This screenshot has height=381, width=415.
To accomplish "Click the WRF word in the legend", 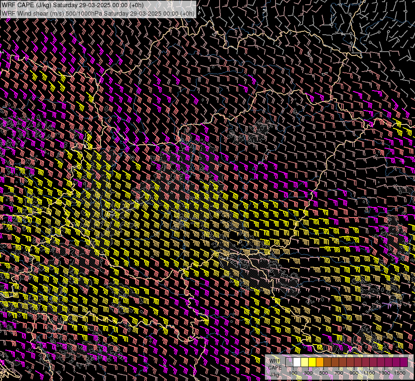I will [275, 361].
